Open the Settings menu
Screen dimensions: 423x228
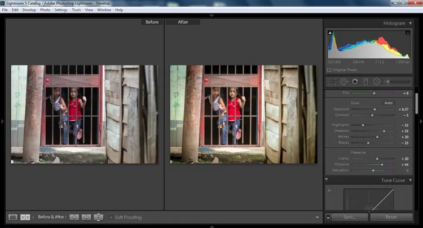(x=61, y=10)
